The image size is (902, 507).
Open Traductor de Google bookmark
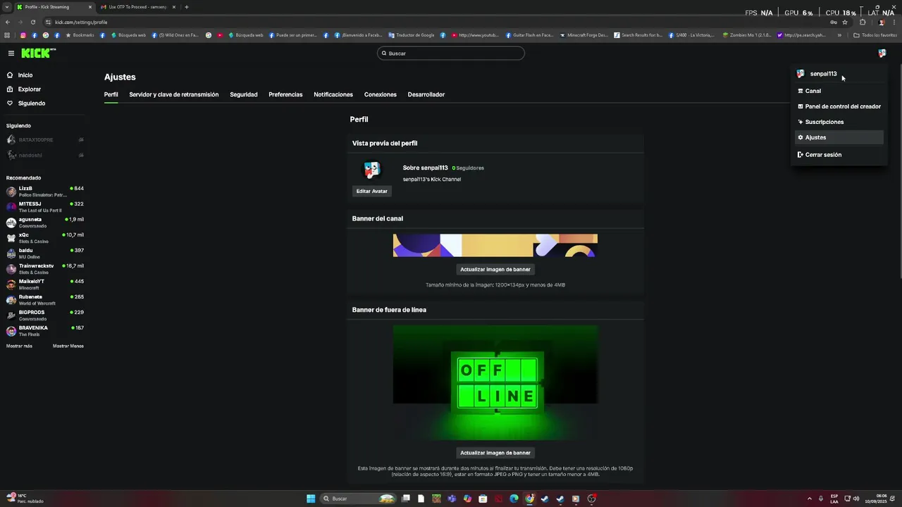click(x=412, y=35)
